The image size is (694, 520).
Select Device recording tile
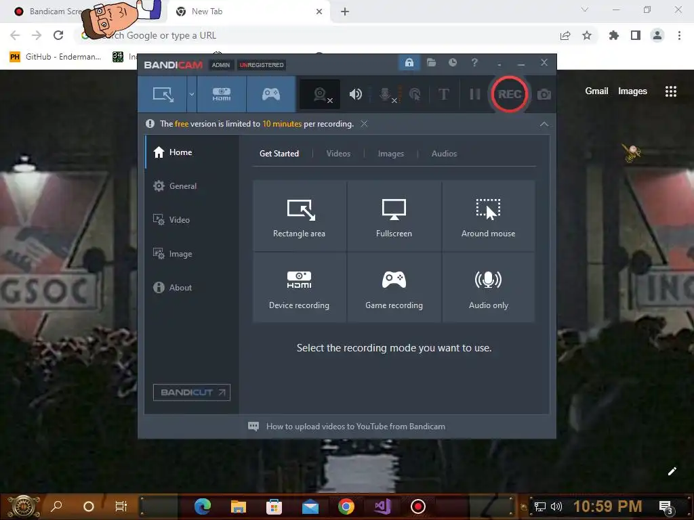[x=299, y=287]
